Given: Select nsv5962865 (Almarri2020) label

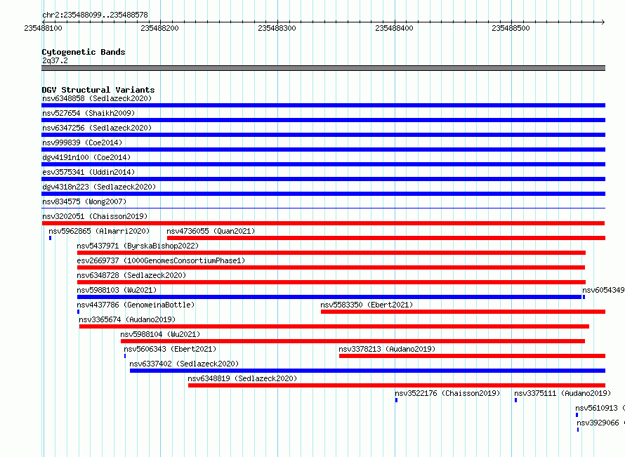Looking at the screenshot, I should 99,231.
